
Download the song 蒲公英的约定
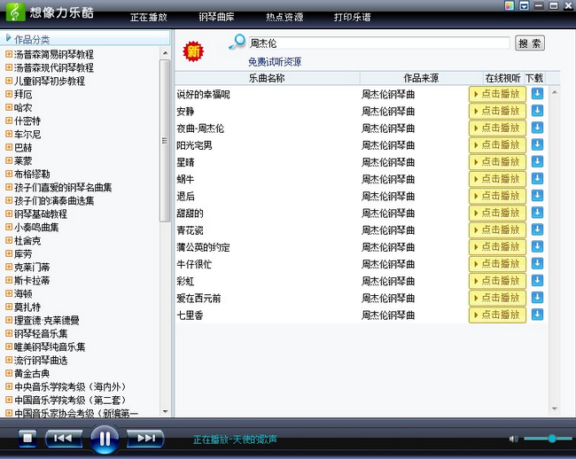coord(537,246)
